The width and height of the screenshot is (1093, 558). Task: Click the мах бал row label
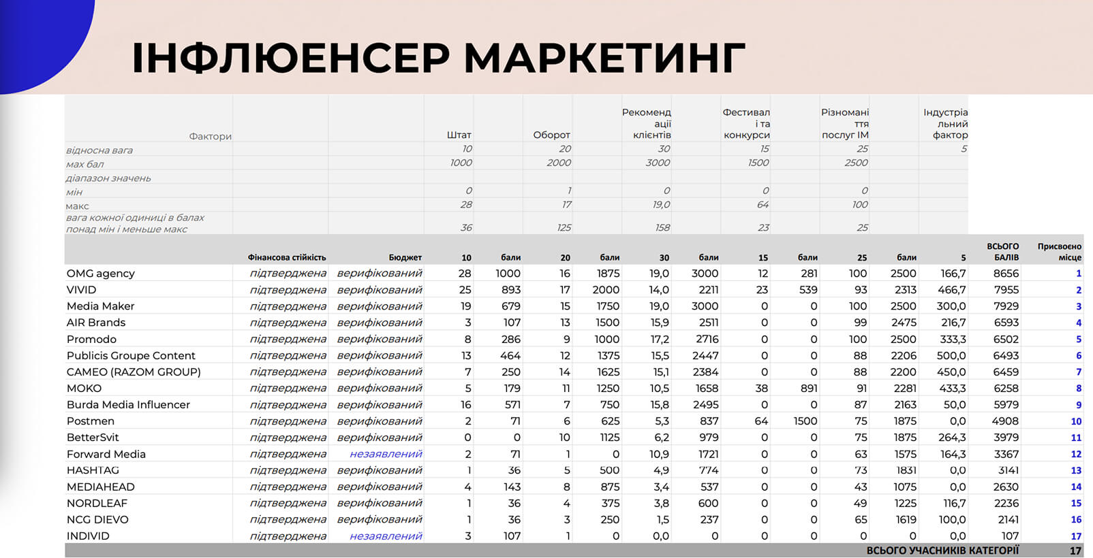[x=85, y=164]
